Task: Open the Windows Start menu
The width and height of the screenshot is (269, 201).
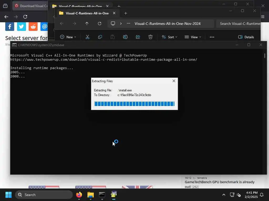Action: 8,195
